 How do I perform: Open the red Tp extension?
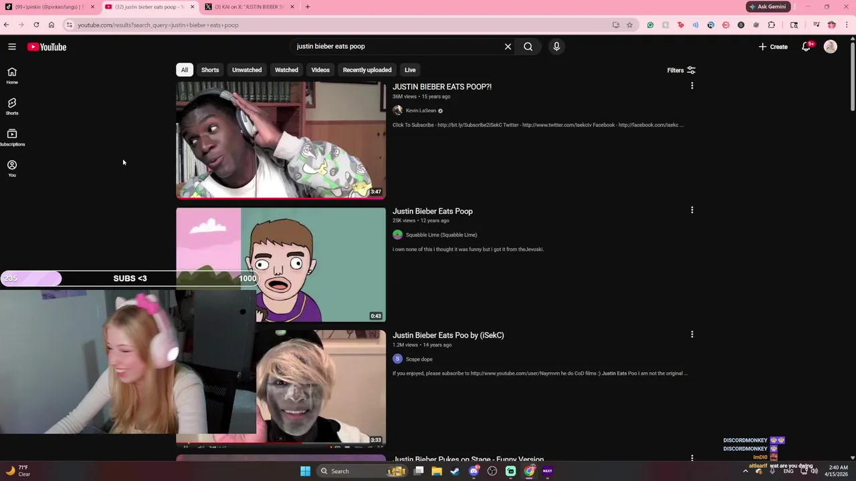pos(681,25)
